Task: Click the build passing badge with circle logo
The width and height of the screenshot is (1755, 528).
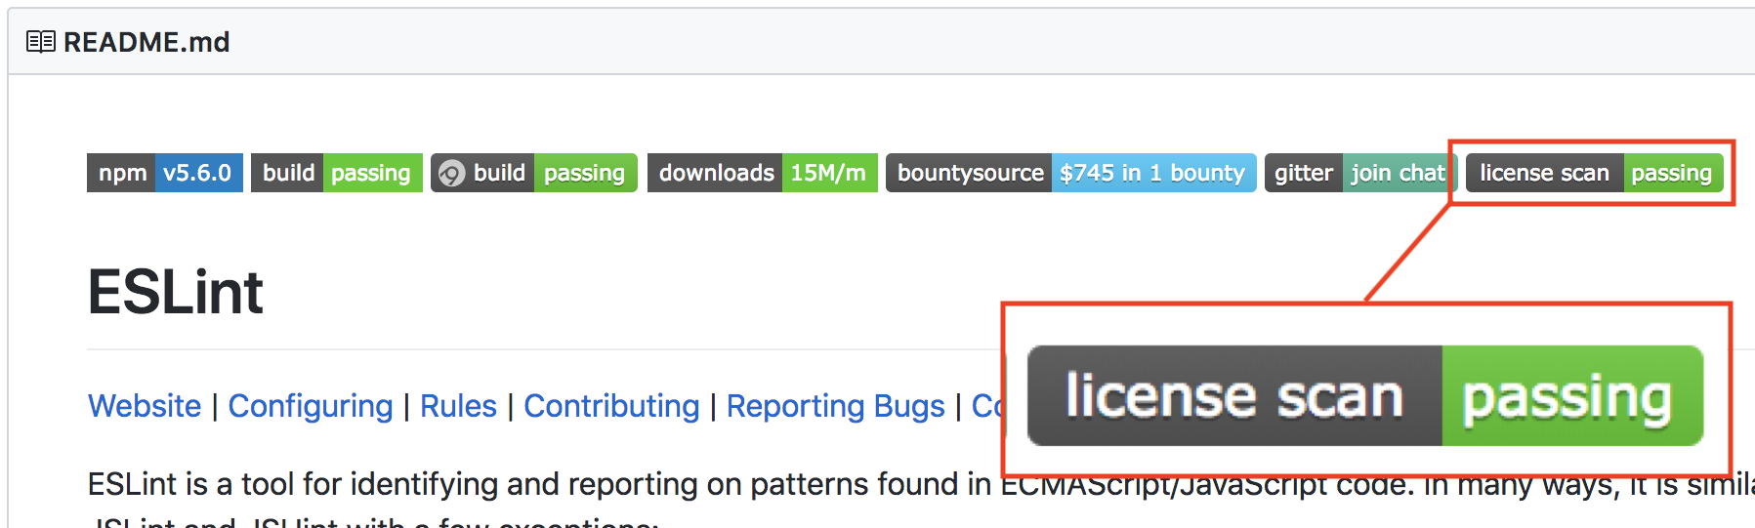Action: pyautogui.click(x=534, y=173)
